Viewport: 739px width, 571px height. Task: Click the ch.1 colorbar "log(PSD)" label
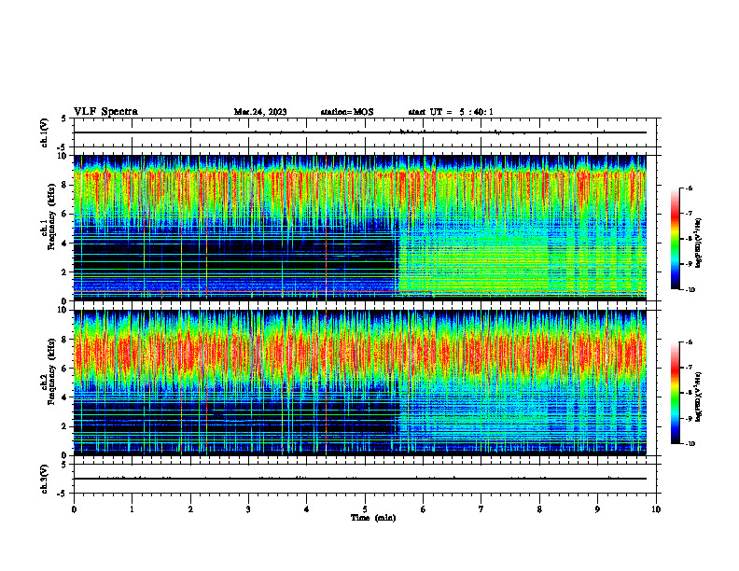click(699, 244)
